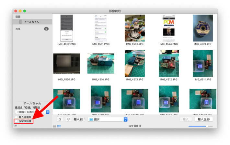Select thumbnail IMG_4552.PNG
230x145 pixels.
point(67,28)
